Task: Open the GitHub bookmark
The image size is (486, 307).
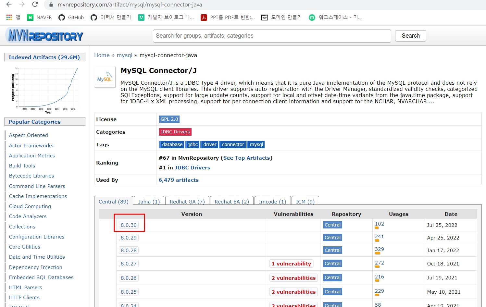Action: tap(71, 17)
